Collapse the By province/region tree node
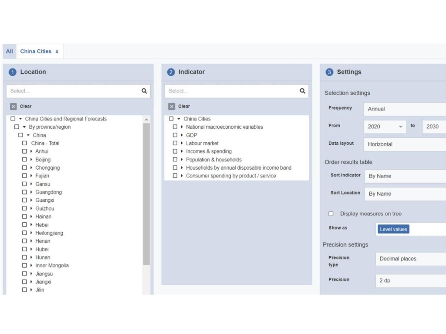Image resolution: width=446 pixels, height=334 pixels. pos(24,127)
